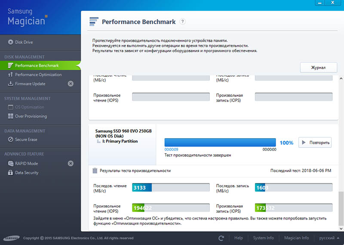Click the vertical scrollbar thumb
344x245 pixels.
coord(341,208)
